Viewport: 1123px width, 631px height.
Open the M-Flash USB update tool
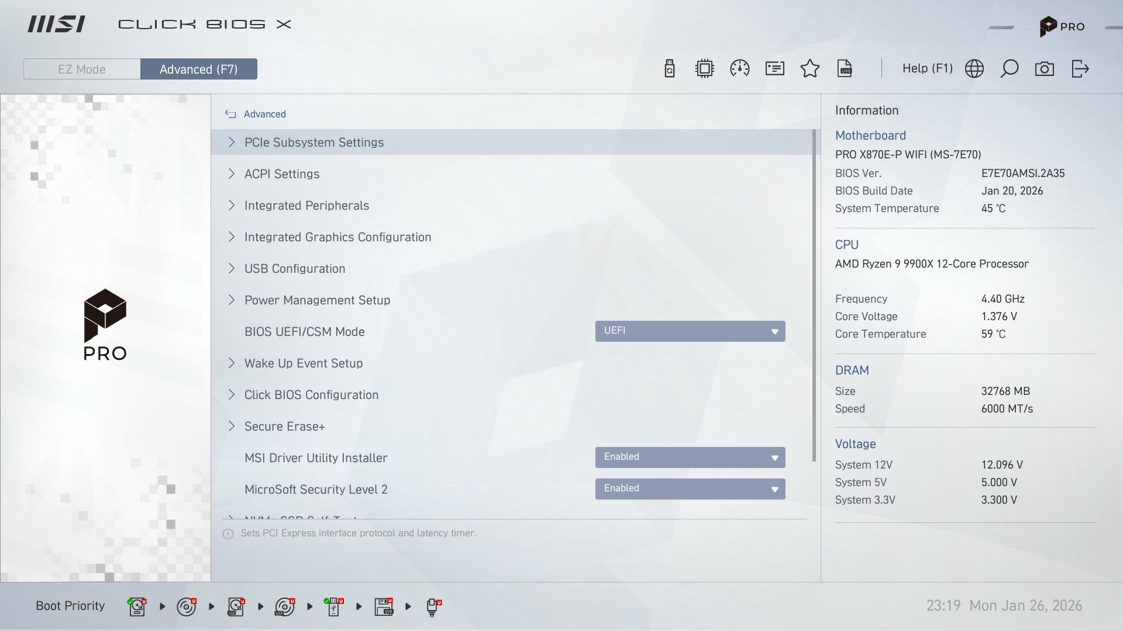tap(669, 68)
